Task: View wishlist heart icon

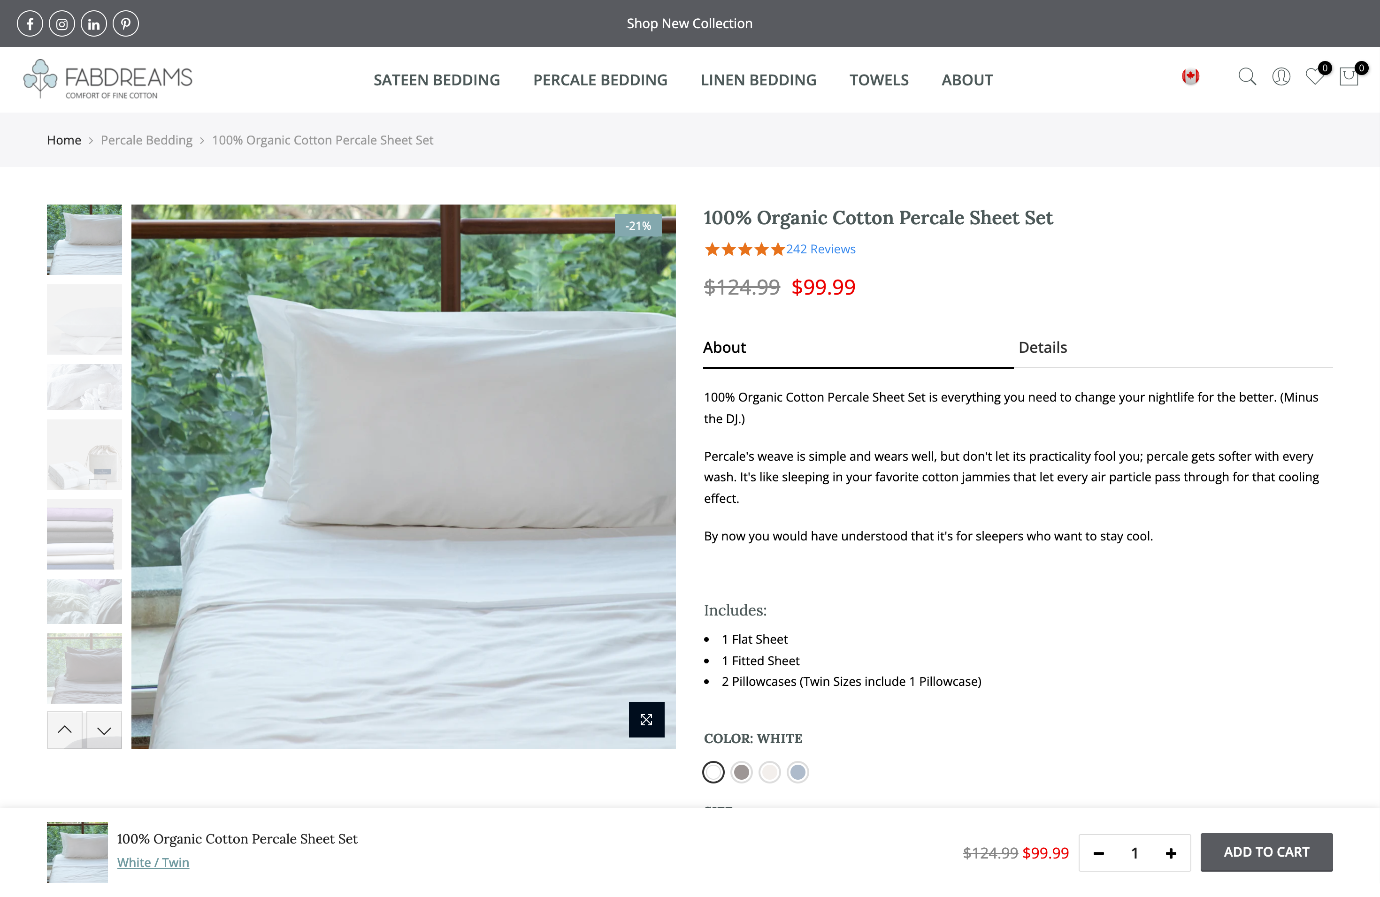Action: (1315, 76)
